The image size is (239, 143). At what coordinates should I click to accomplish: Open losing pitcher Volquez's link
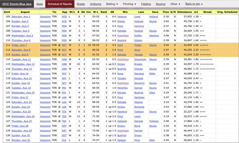point(139,21)
